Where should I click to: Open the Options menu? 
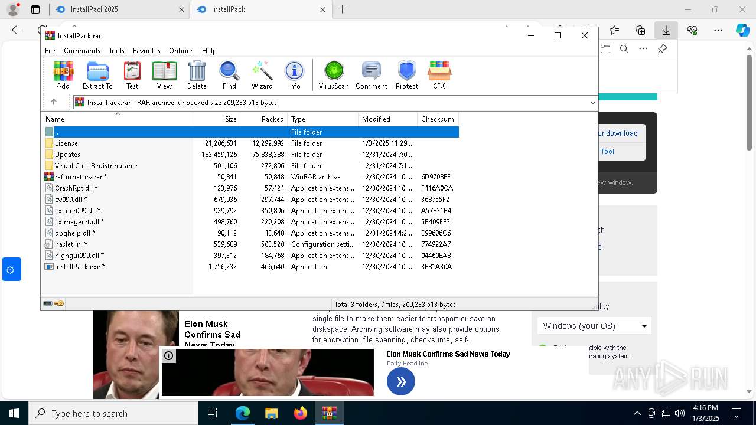point(181,51)
